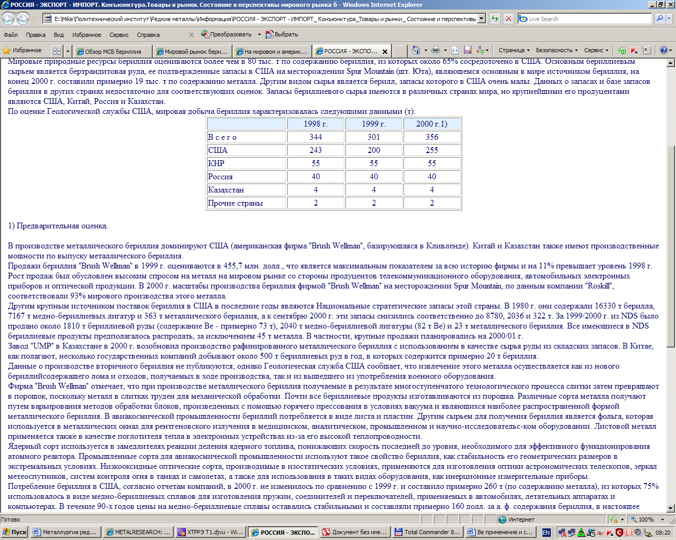Expand the Print button dropdown arrow
The height and width of the screenshot is (540, 676).
445,51
